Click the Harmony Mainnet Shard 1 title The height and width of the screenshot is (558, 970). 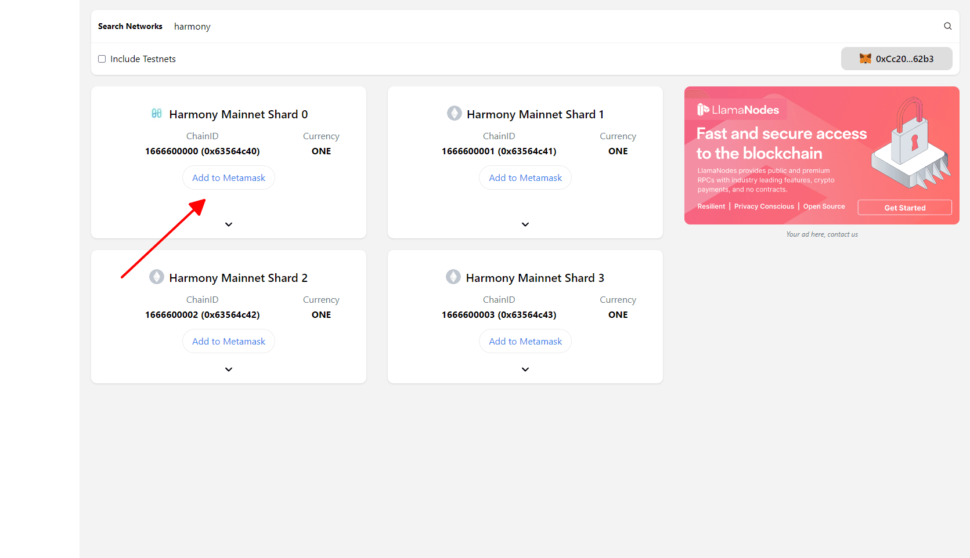pos(535,114)
